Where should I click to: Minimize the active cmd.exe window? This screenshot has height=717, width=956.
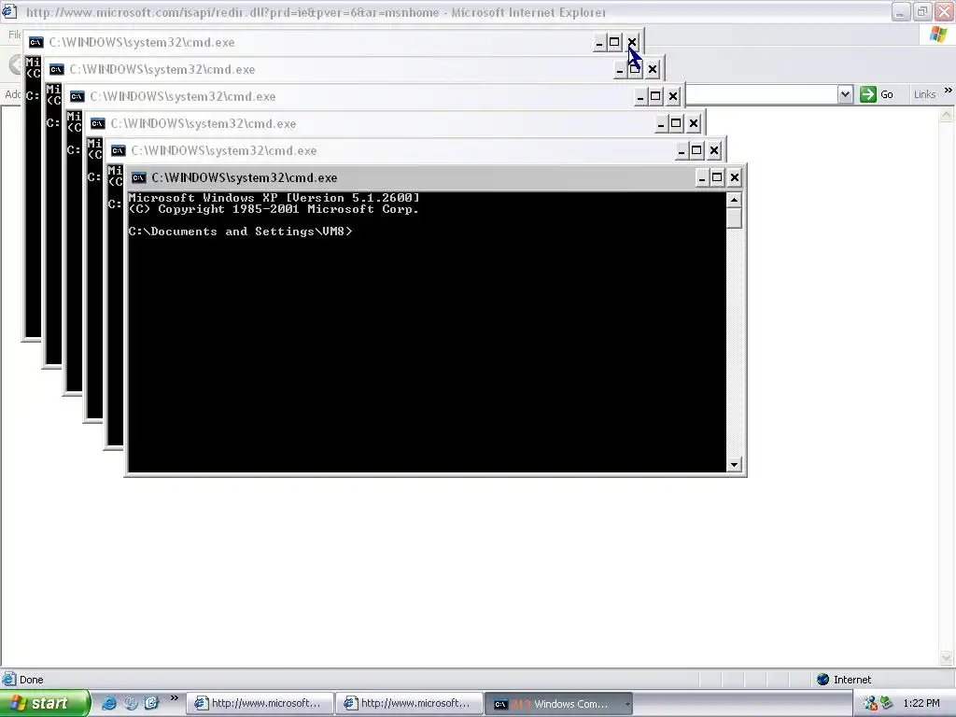(x=702, y=177)
